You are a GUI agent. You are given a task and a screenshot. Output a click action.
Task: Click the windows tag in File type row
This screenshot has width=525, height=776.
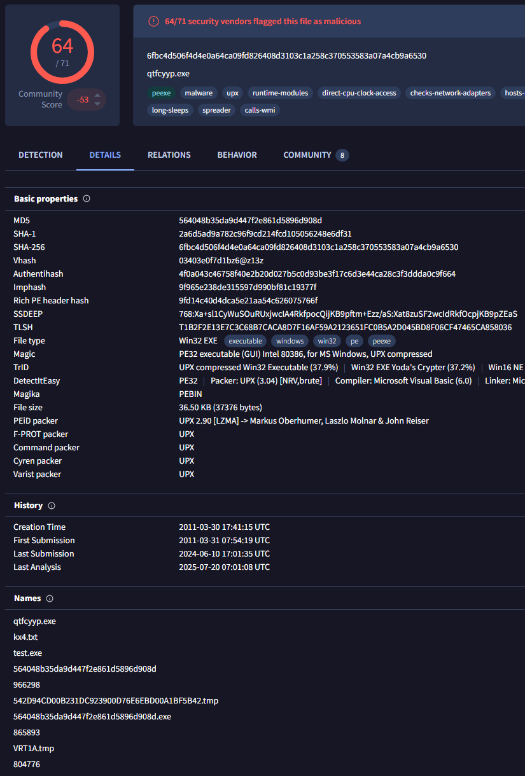tap(290, 341)
